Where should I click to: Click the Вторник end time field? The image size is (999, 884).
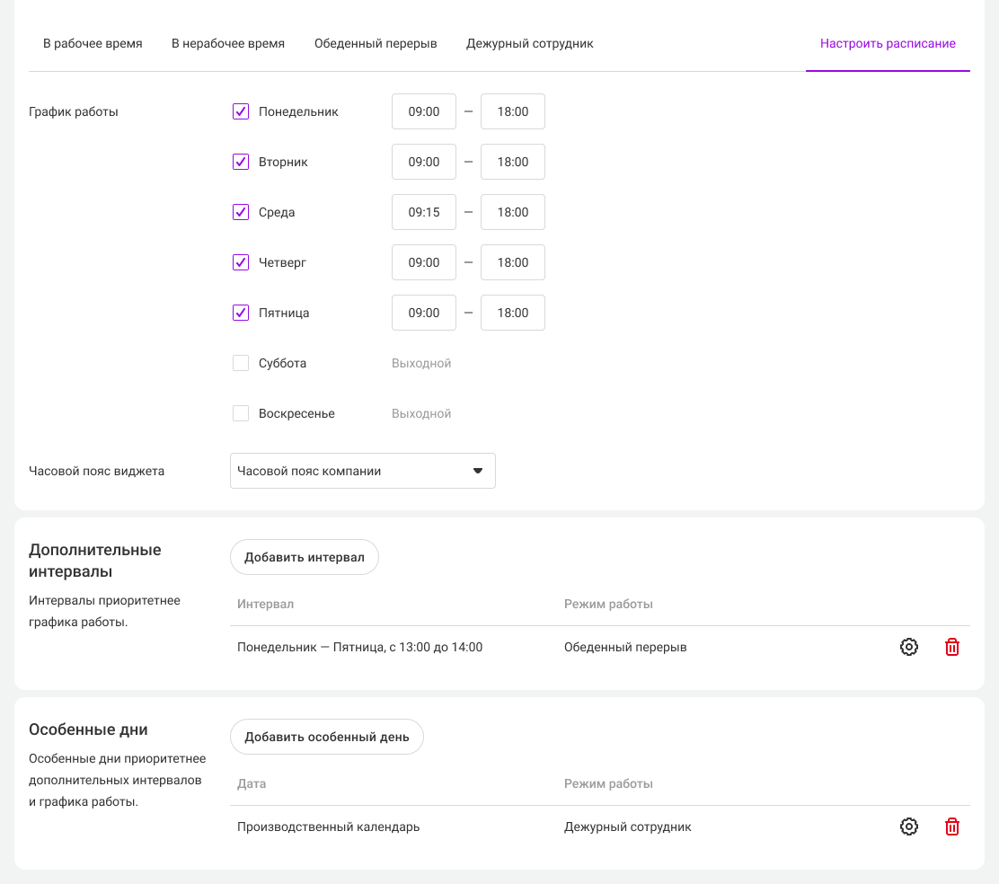[513, 162]
